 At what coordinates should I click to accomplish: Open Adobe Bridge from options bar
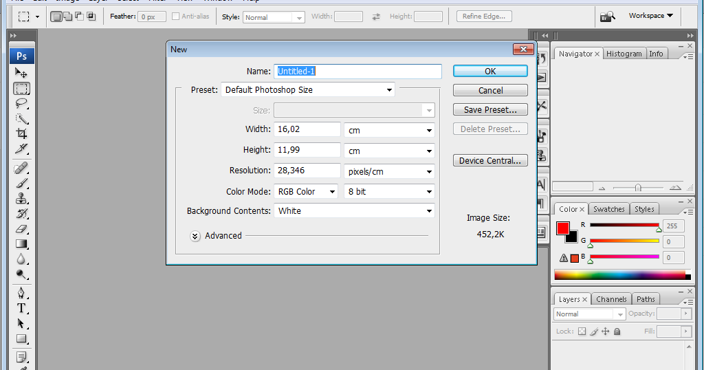point(608,17)
